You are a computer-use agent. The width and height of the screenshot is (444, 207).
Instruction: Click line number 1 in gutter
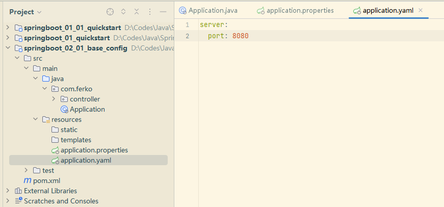[x=187, y=25]
